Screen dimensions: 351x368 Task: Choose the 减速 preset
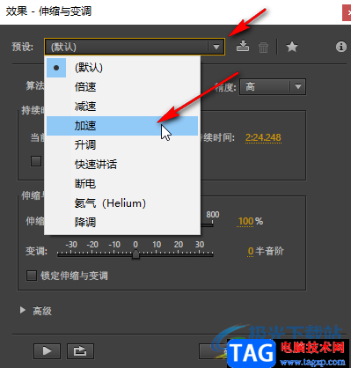pyautogui.click(x=122, y=107)
